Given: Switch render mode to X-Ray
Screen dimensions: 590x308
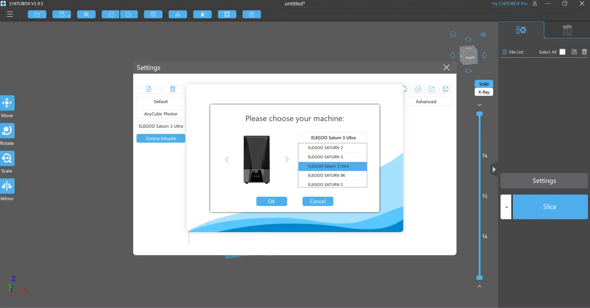Looking at the screenshot, I should (x=484, y=92).
